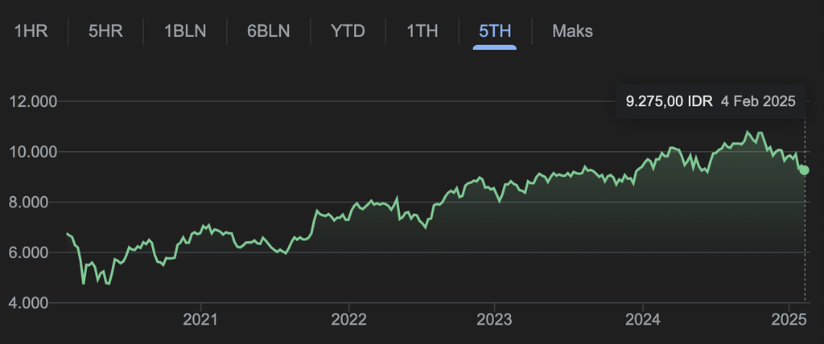Click the 2025 x-axis label
Image resolution: width=824 pixels, height=344 pixels.
[x=789, y=320]
